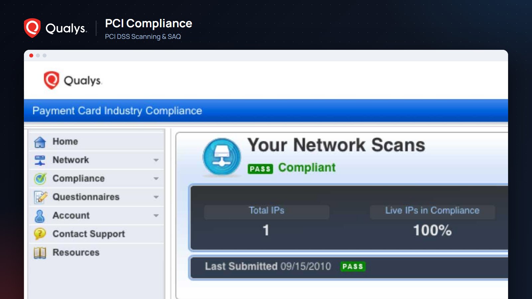Click the Questionnaires pencil-and-form icon

(40, 197)
